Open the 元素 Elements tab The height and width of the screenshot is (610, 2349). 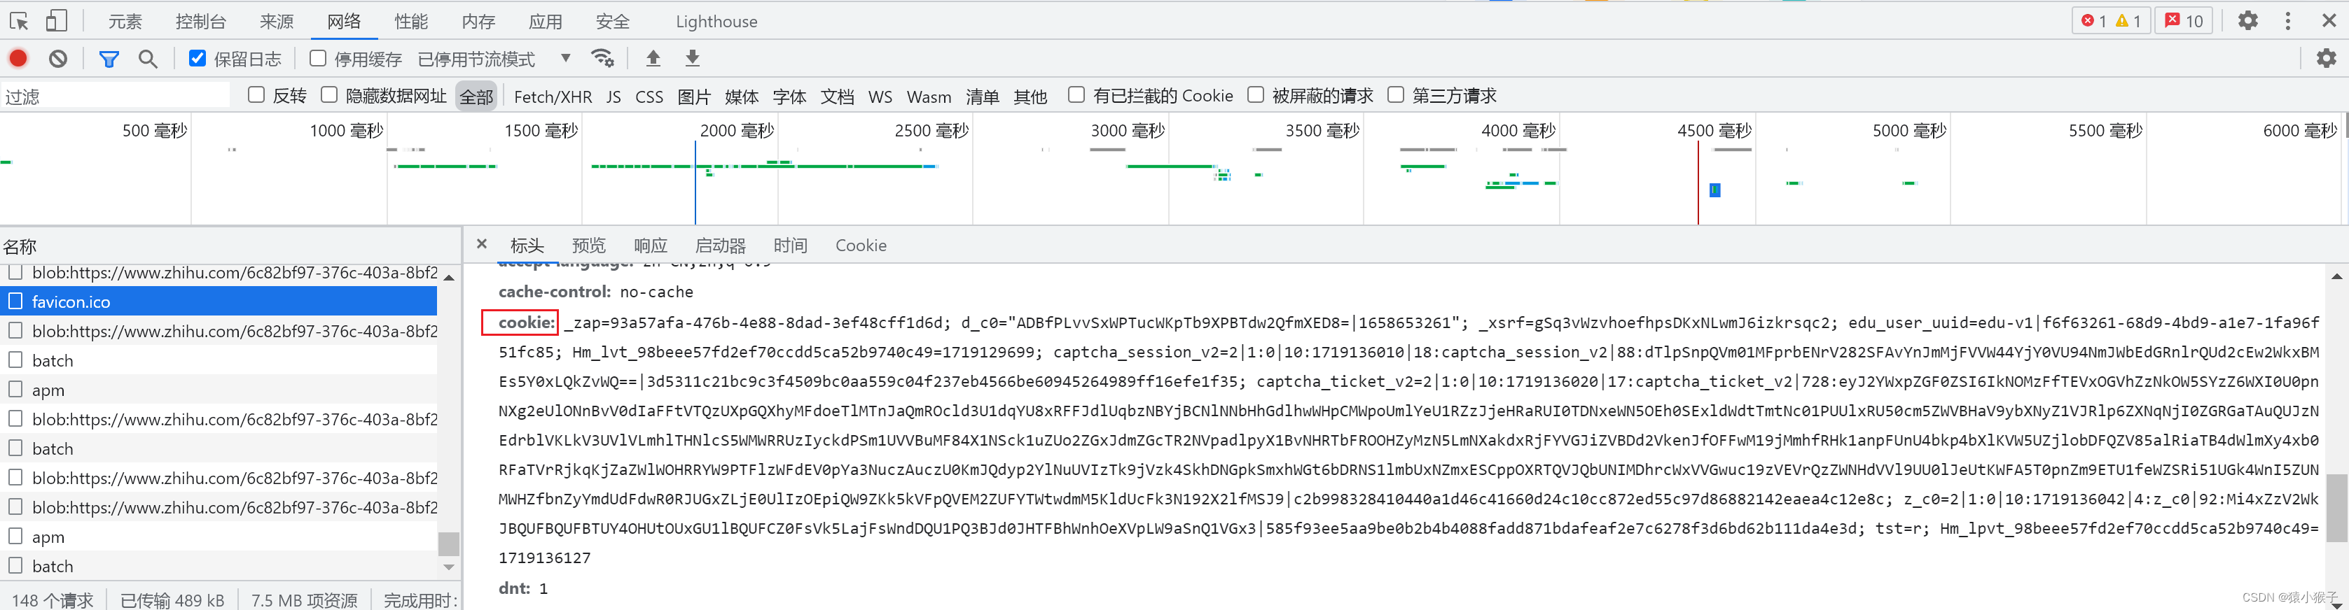click(125, 21)
